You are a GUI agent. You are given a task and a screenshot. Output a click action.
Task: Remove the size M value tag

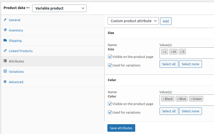(x=172, y=52)
